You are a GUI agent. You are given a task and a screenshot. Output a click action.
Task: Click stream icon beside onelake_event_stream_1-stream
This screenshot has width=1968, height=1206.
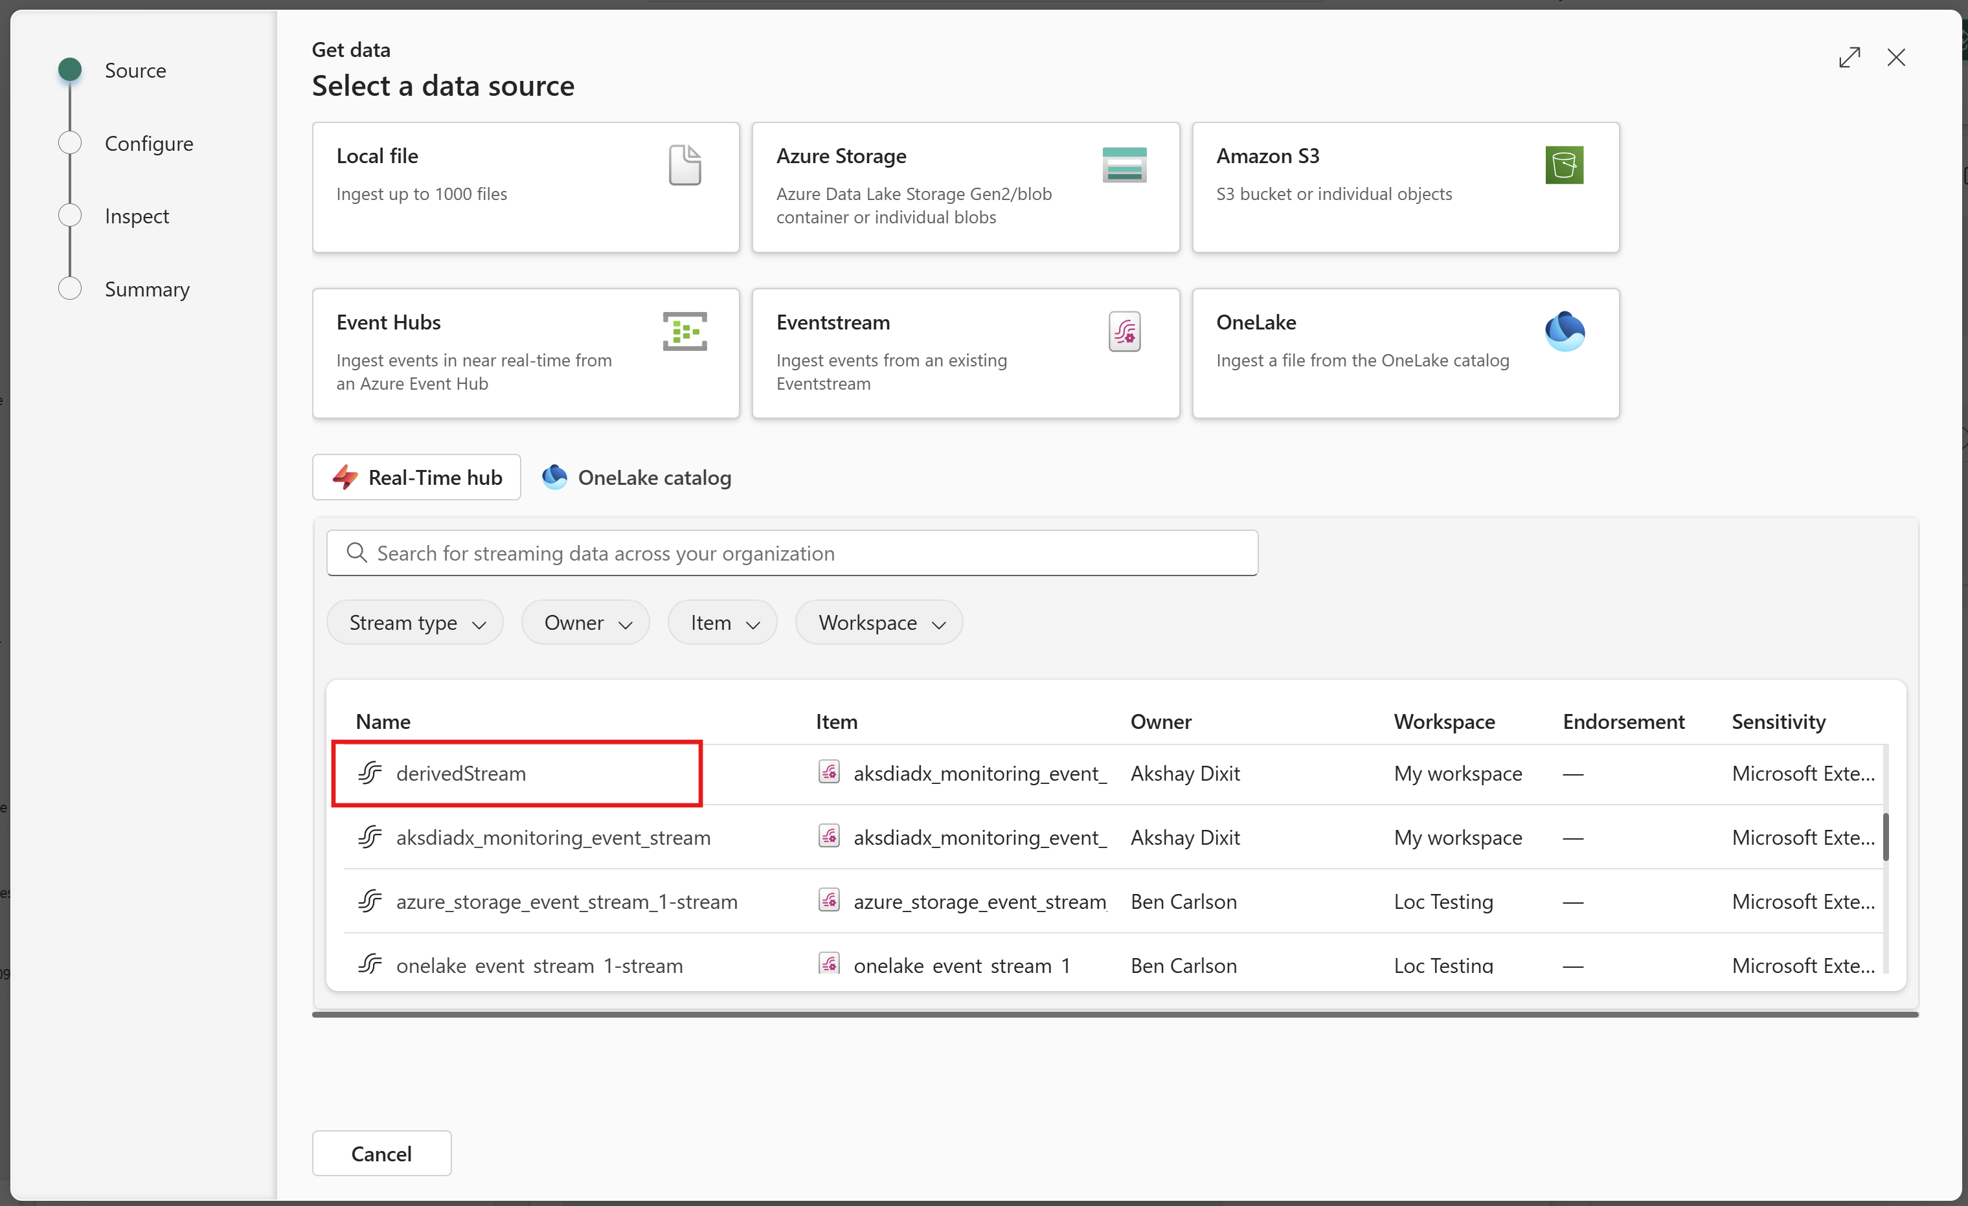click(x=370, y=964)
